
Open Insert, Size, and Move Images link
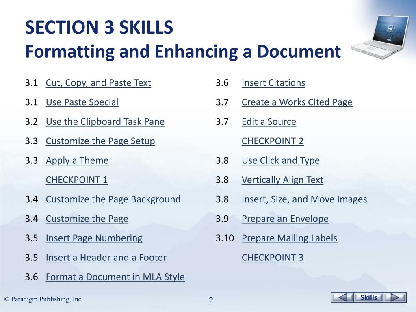[x=304, y=199]
